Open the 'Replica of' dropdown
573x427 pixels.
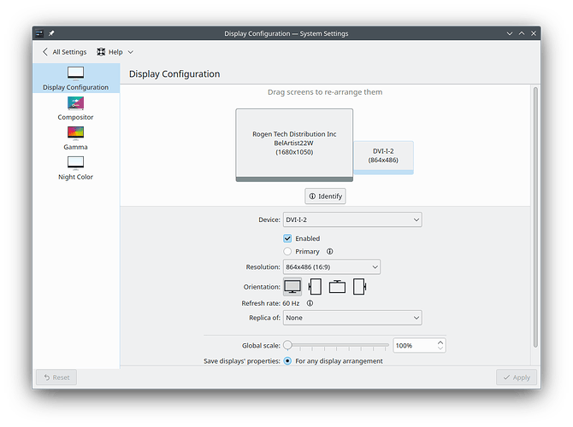pos(352,318)
